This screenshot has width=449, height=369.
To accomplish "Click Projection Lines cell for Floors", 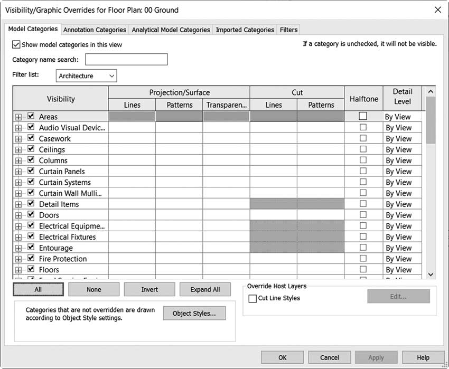I will [x=132, y=270].
